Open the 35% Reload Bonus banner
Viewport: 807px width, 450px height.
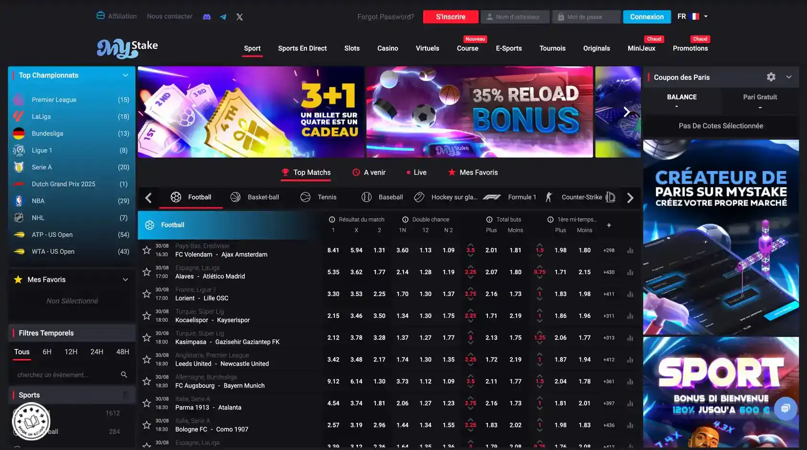click(x=480, y=112)
